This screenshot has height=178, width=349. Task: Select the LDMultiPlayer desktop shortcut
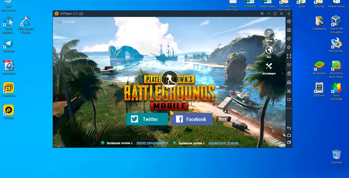[x=9, y=90]
